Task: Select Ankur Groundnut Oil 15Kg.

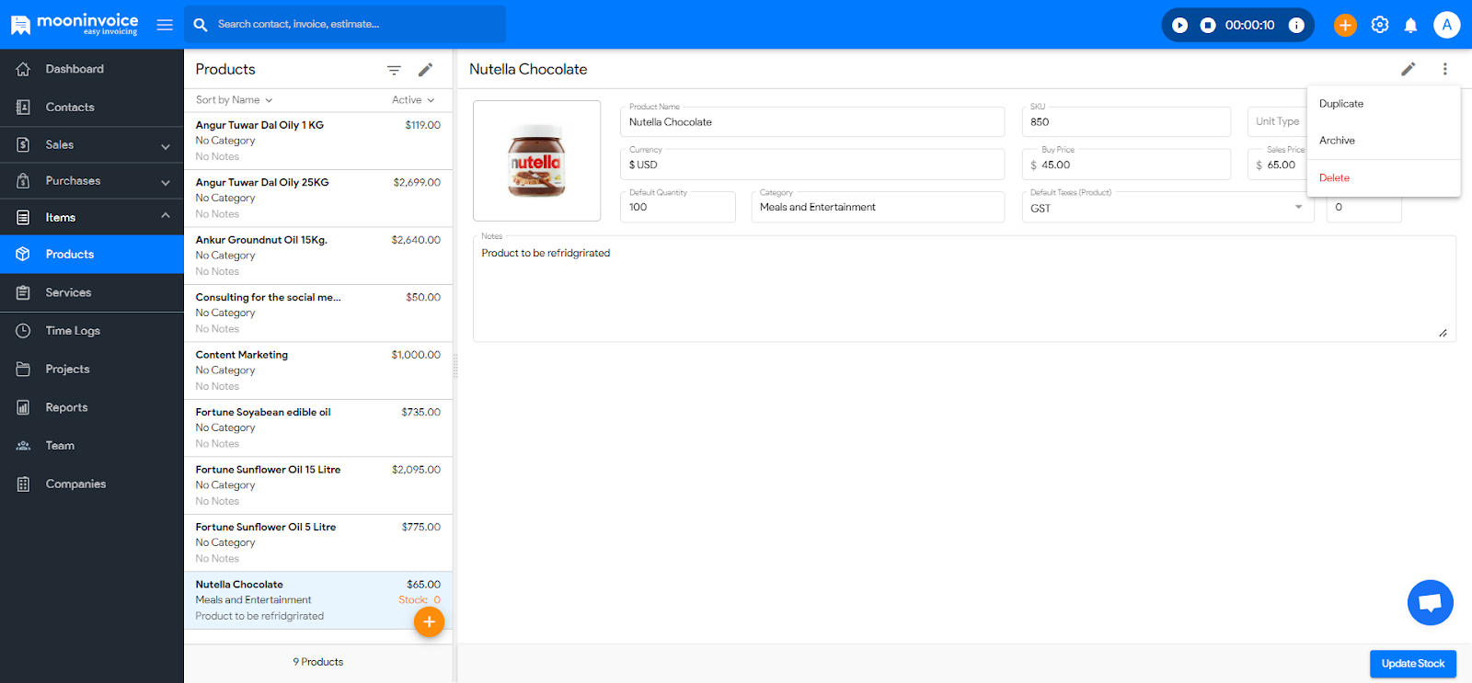Action: pos(318,256)
